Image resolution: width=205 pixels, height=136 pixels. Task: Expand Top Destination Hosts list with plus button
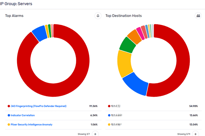[x=195, y=134]
